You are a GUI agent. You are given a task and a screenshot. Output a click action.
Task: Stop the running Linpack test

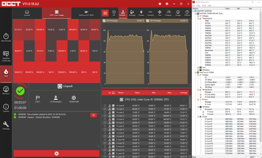pyautogui.click(x=57, y=153)
